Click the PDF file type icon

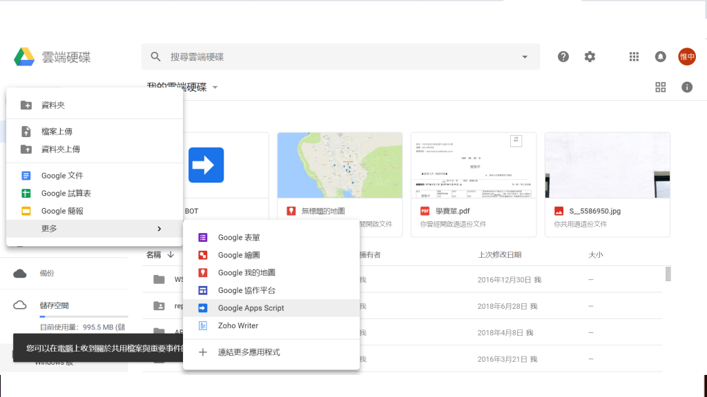[425, 211]
